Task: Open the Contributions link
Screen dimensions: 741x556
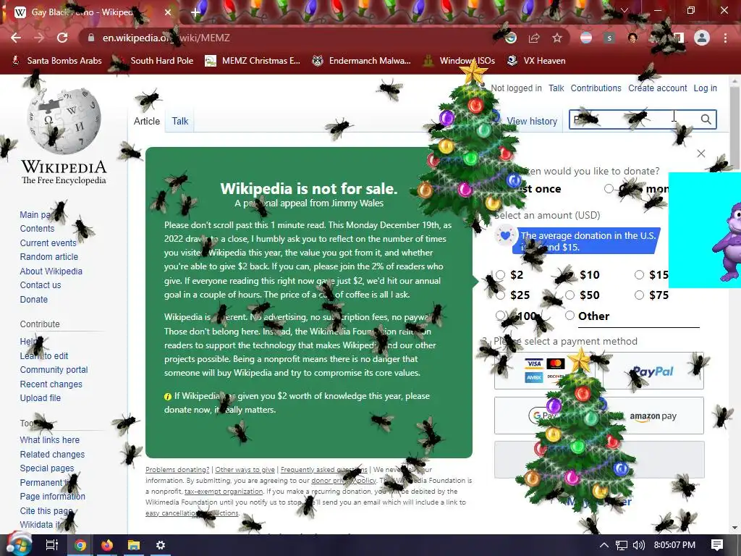Action: 596,88
